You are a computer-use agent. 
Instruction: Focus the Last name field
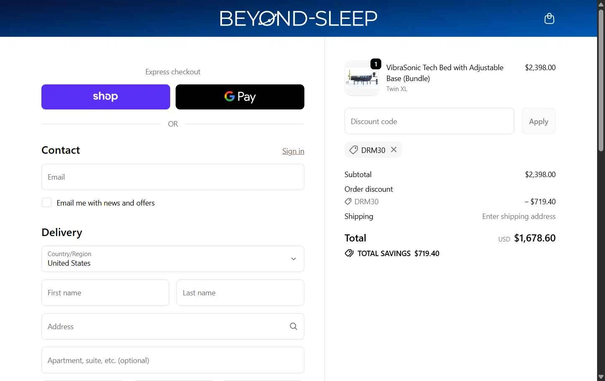coord(240,293)
